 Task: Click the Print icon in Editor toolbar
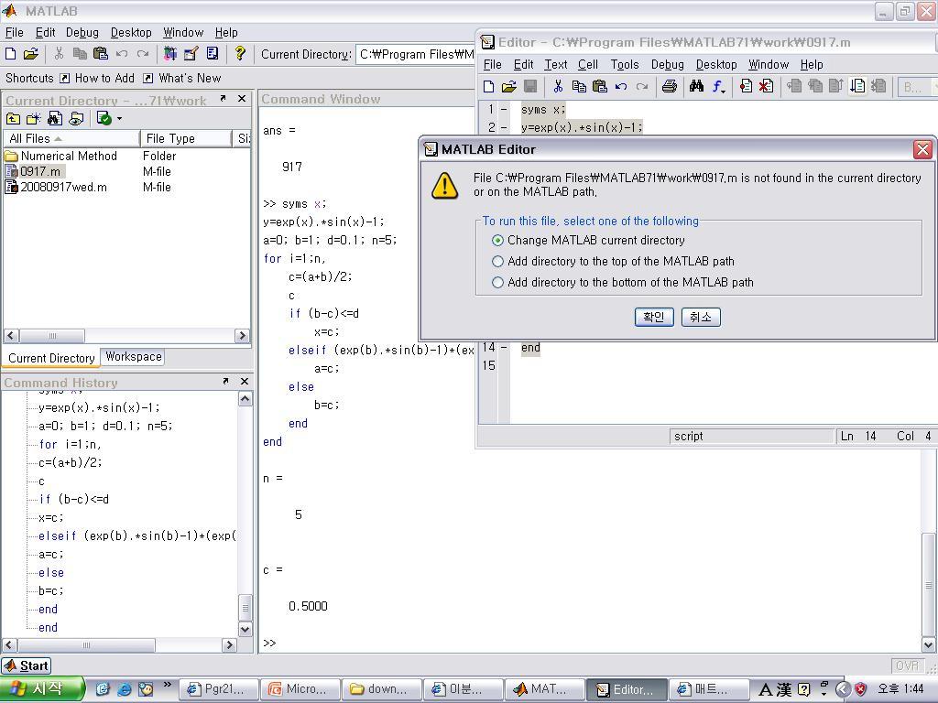[670, 87]
